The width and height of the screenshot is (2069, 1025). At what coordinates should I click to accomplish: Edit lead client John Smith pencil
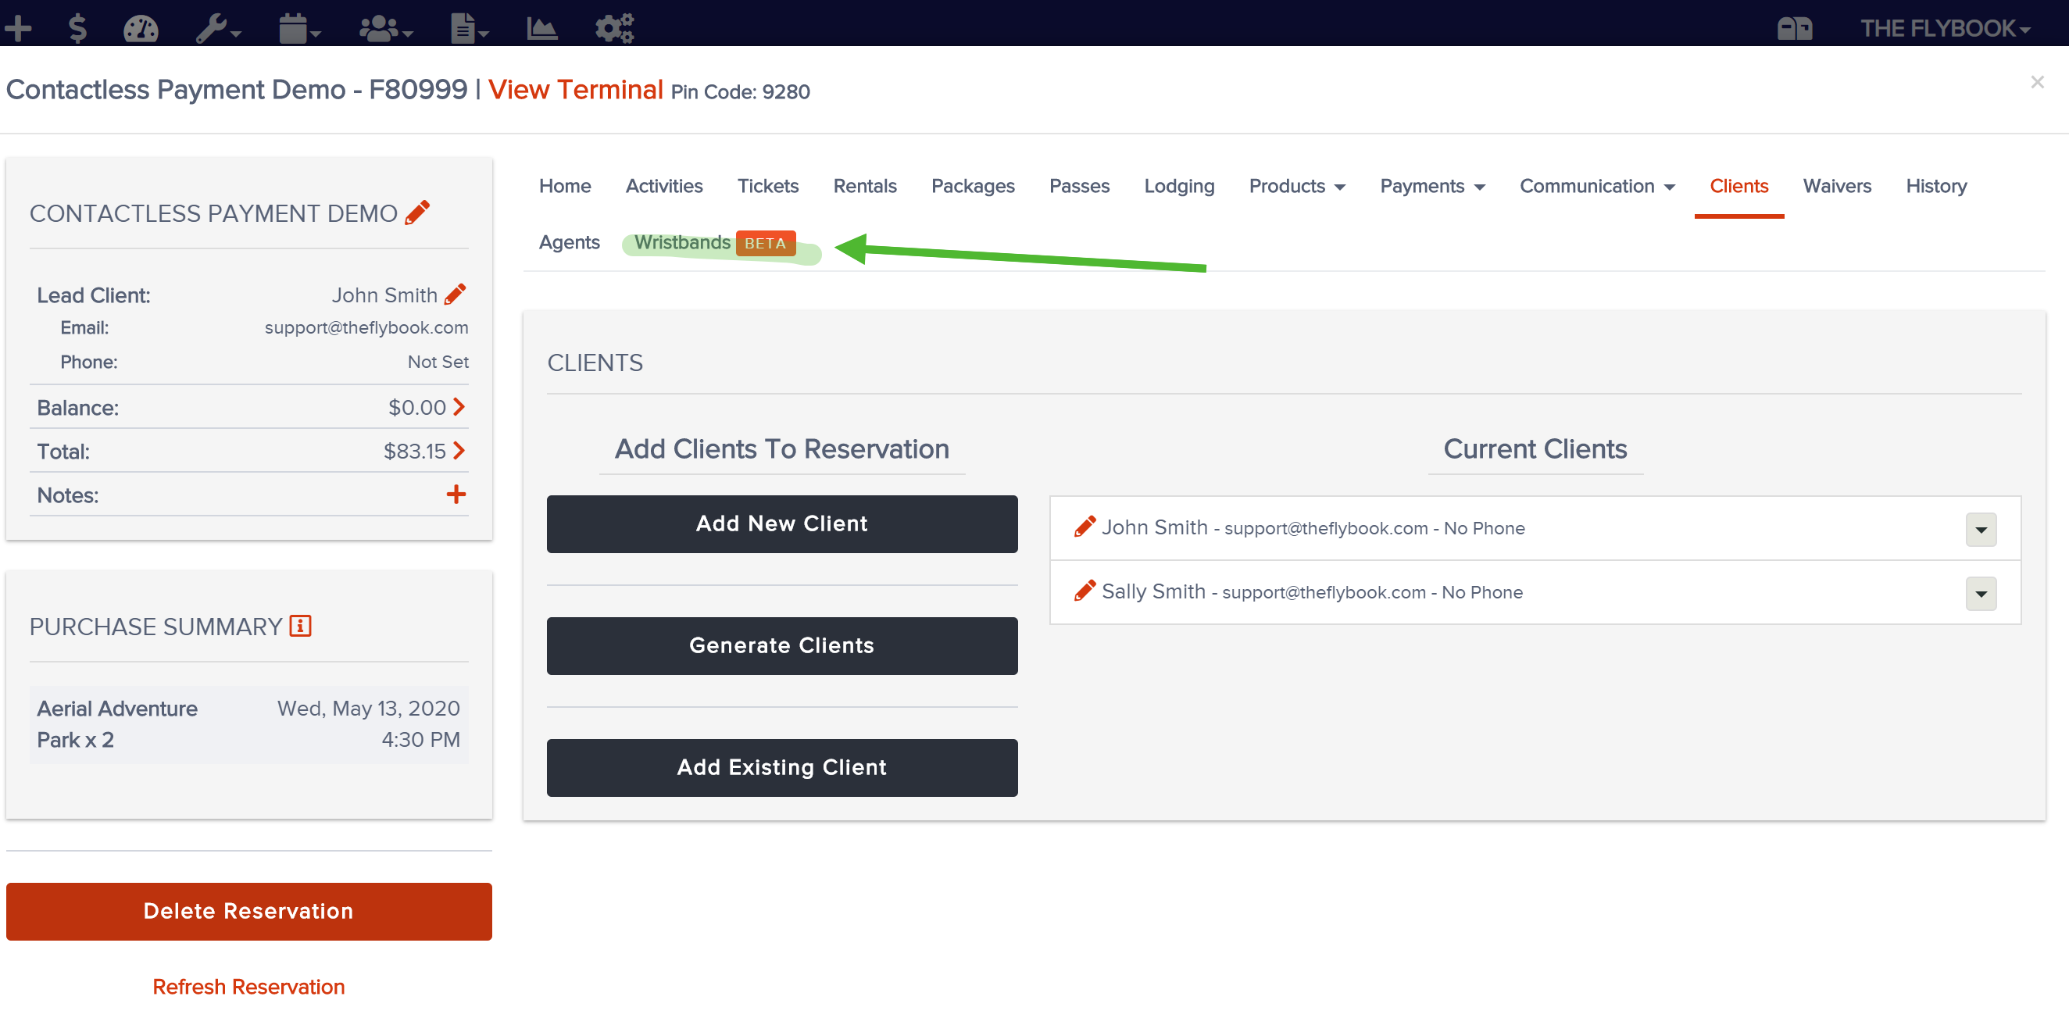(x=456, y=295)
